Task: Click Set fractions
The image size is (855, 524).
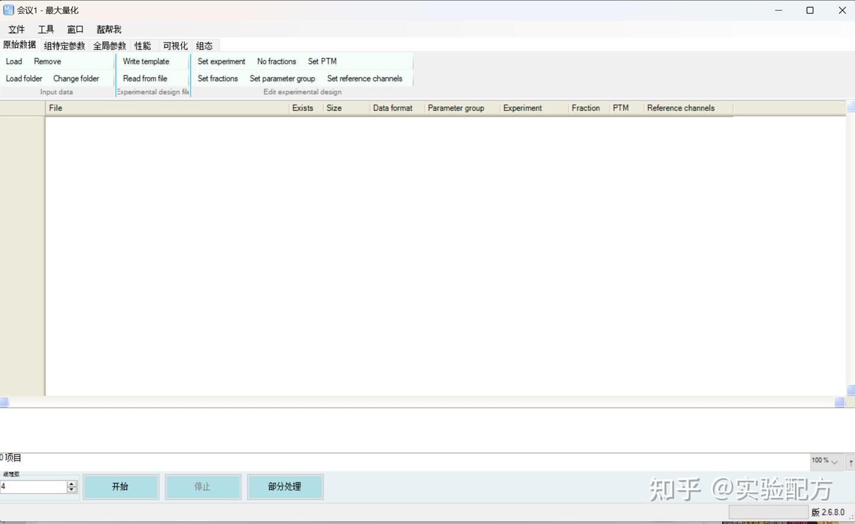Action: [x=217, y=78]
